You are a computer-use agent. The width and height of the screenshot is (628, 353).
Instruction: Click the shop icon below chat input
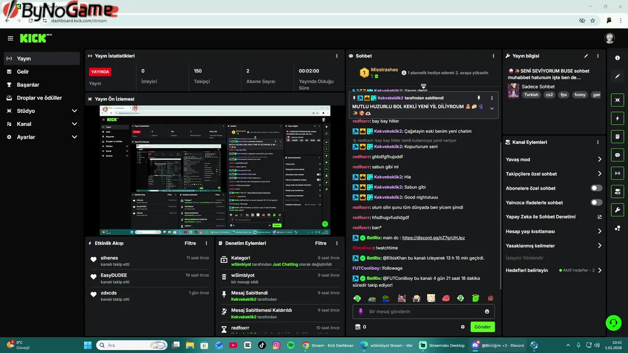click(x=358, y=327)
